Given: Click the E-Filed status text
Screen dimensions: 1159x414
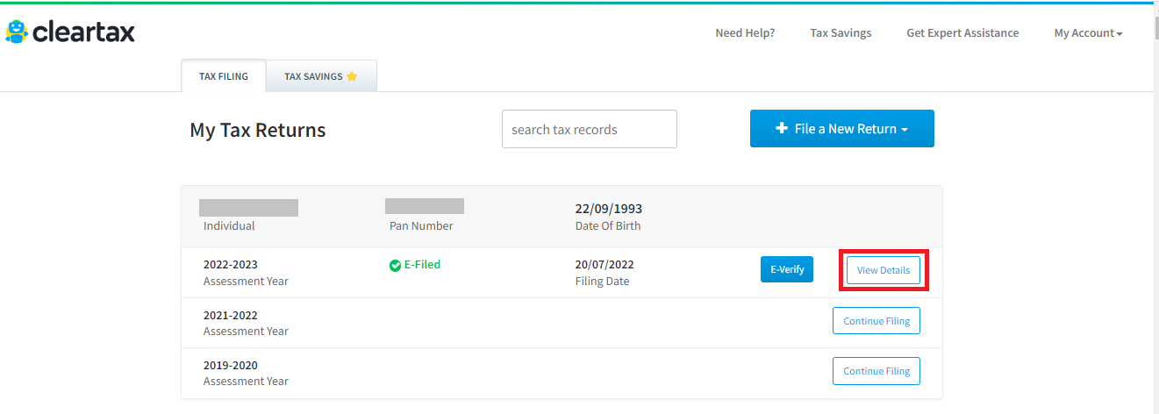Looking at the screenshot, I should pyautogui.click(x=422, y=264).
